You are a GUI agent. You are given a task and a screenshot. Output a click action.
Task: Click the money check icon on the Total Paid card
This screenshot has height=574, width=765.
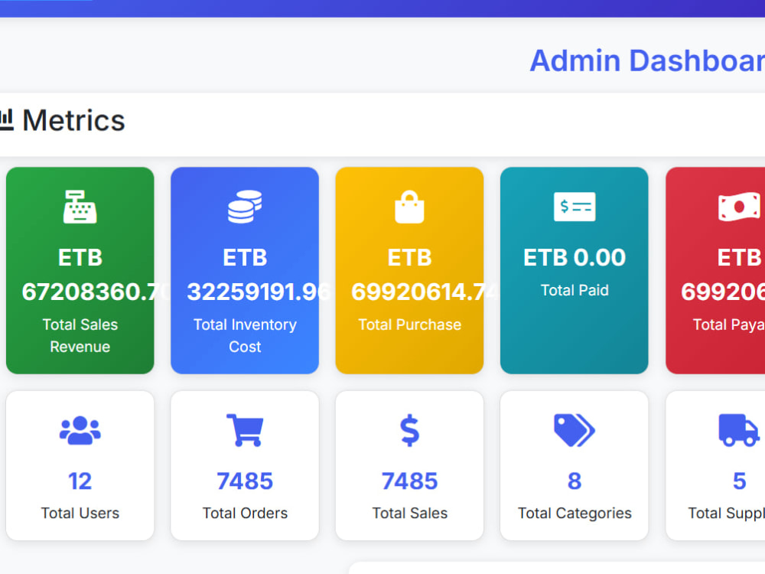(575, 207)
